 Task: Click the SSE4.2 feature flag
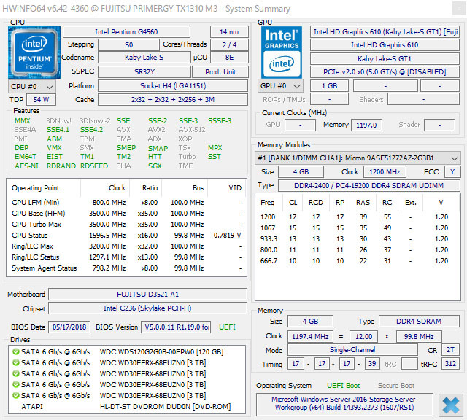click(x=91, y=130)
